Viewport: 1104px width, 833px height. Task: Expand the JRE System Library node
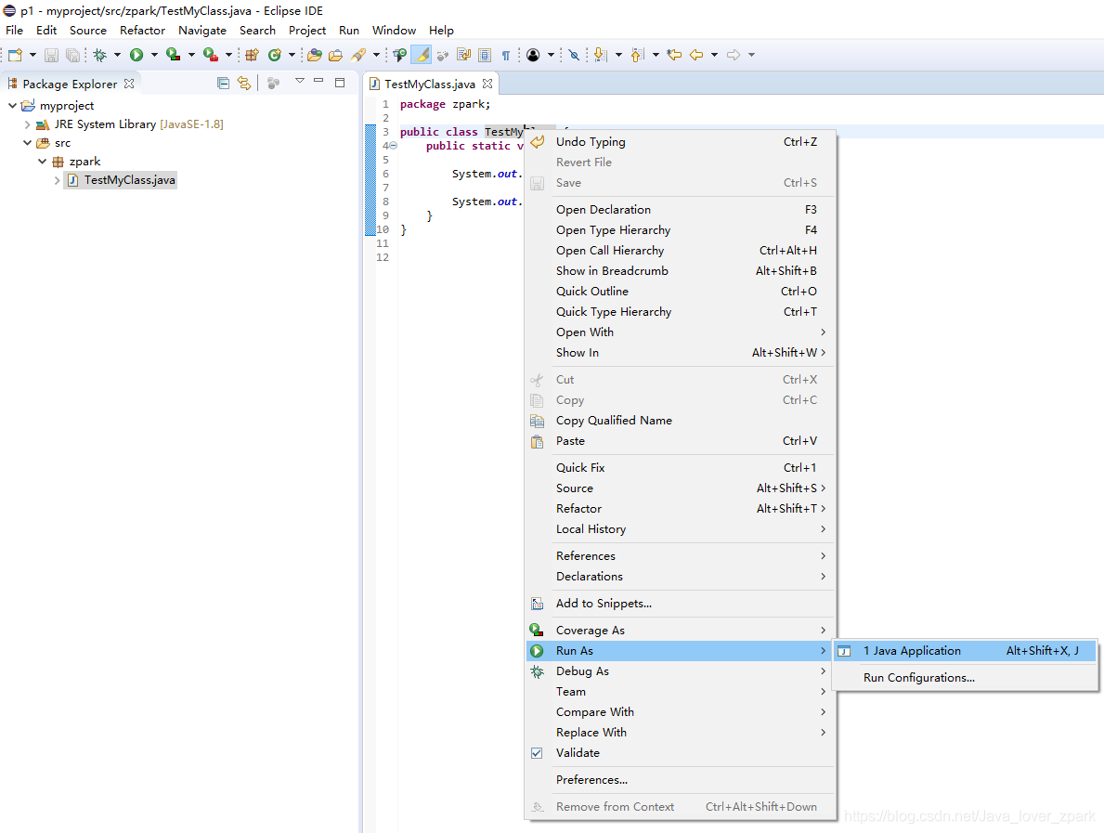point(28,124)
